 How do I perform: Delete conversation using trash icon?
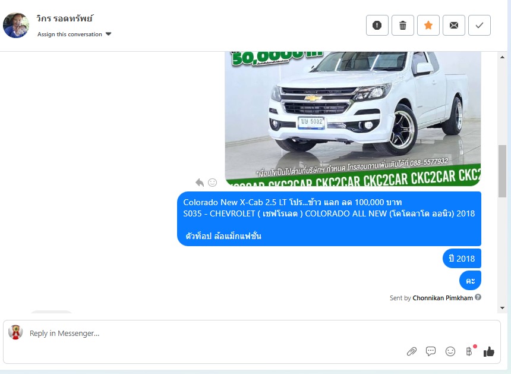point(403,25)
